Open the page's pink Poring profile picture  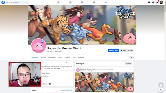[39, 46]
